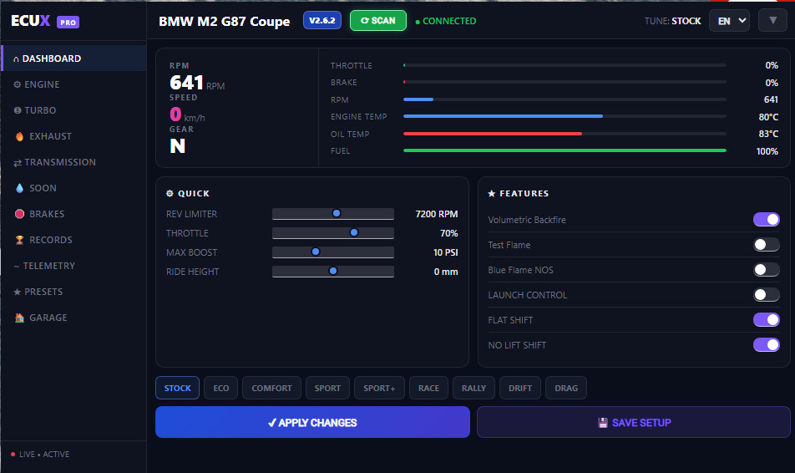The image size is (795, 473).
Task: Select the Drag preset
Action: [x=566, y=388]
